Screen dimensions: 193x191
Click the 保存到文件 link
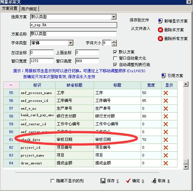[x=139, y=20]
